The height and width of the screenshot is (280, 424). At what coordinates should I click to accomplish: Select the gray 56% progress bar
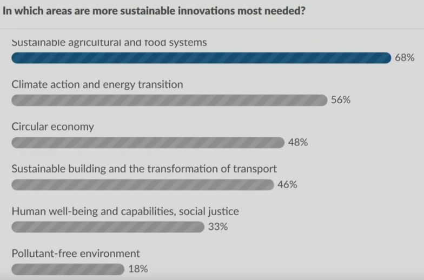point(169,100)
